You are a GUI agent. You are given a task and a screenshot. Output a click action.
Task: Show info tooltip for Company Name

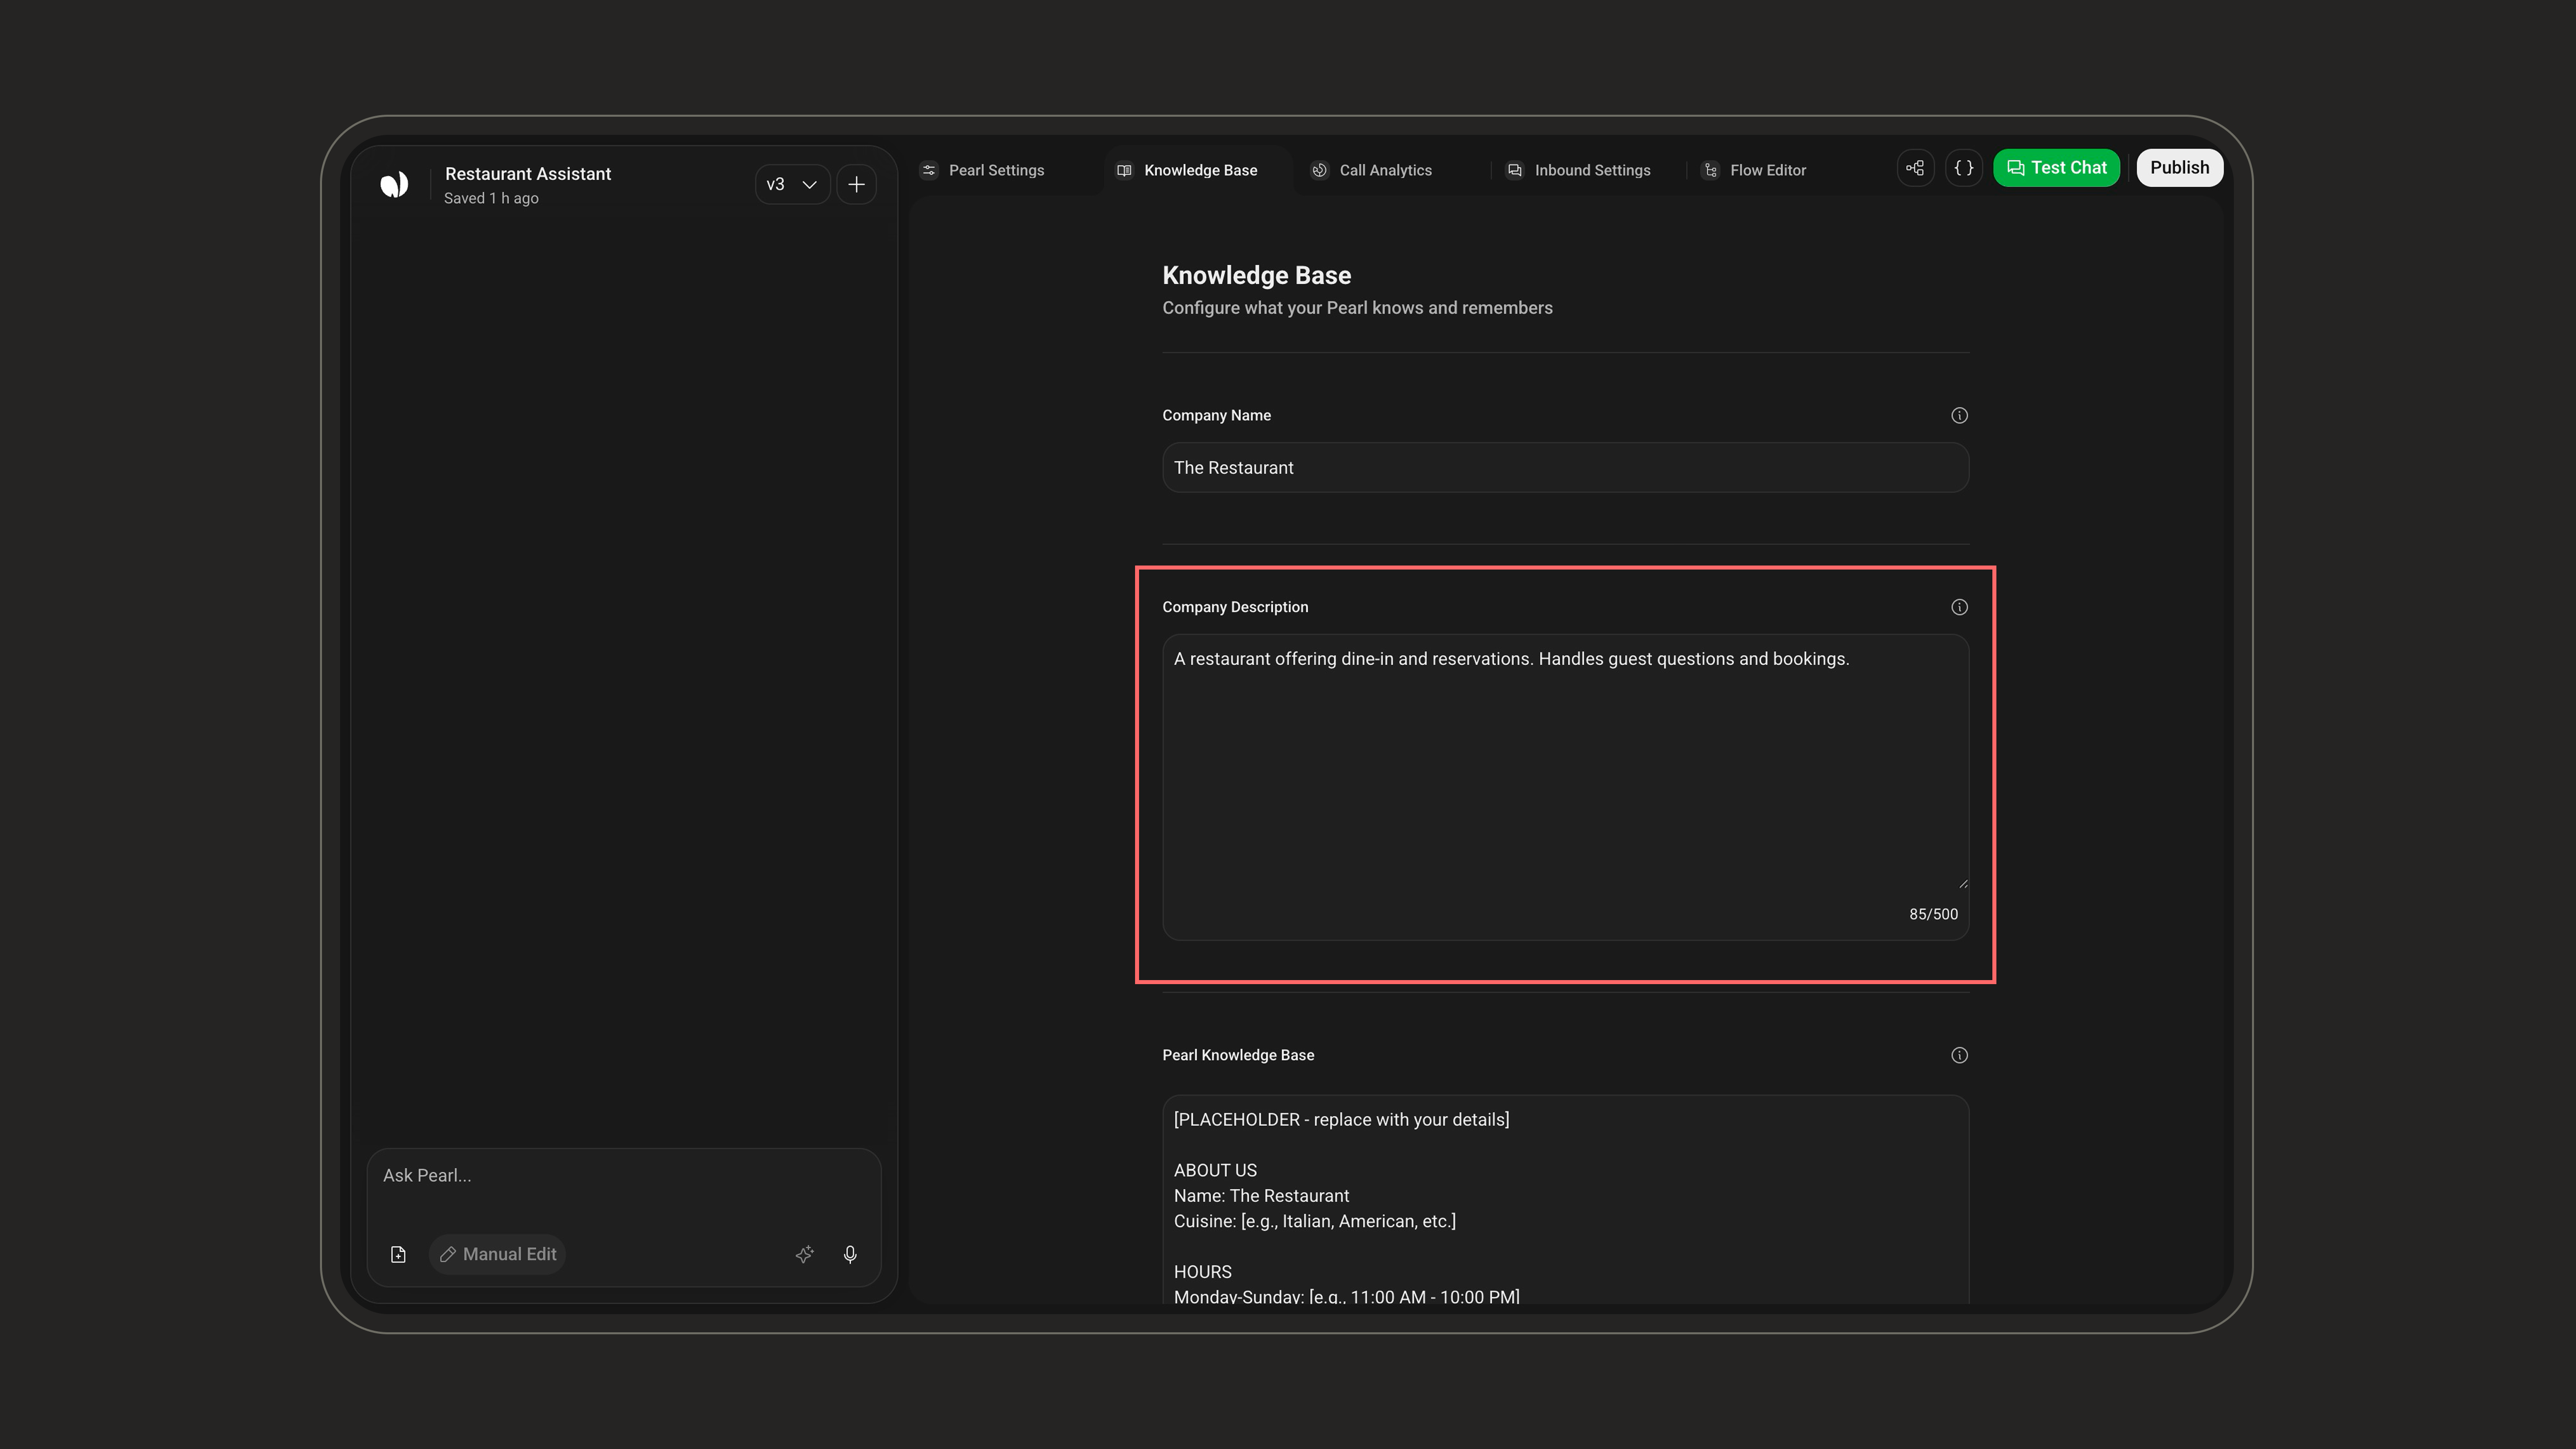[1959, 415]
